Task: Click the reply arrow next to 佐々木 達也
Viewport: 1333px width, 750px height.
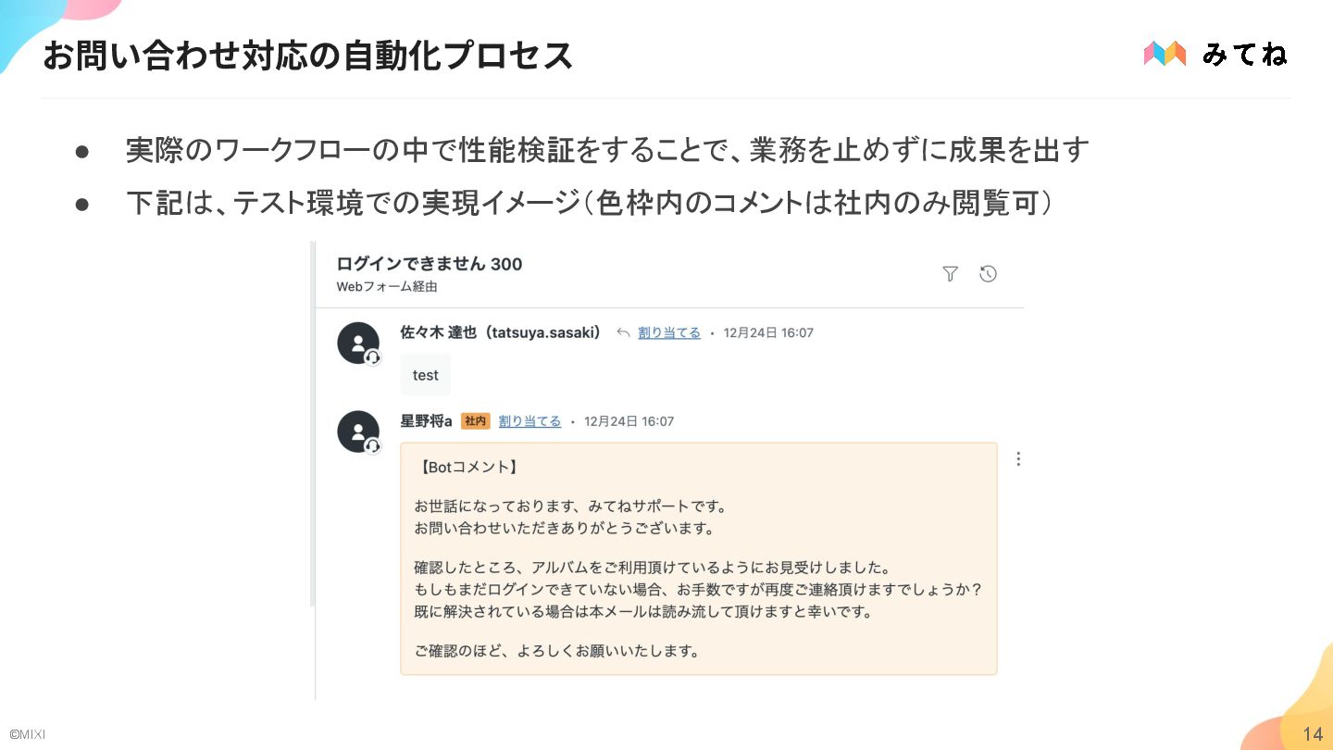Action: (623, 332)
